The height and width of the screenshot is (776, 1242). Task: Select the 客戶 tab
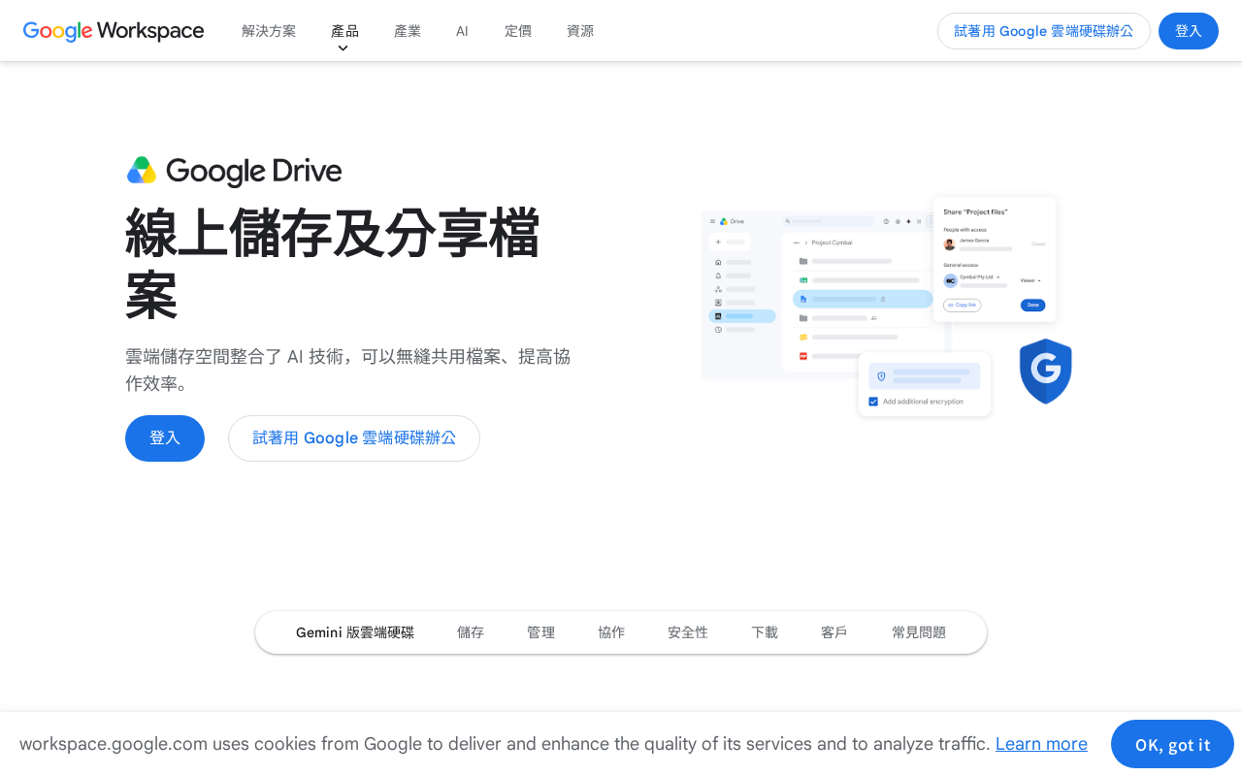tap(834, 632)
